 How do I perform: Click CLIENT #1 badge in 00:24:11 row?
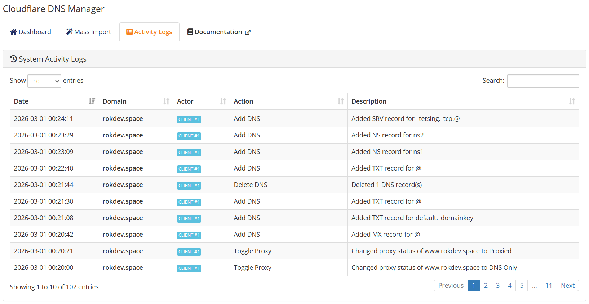click(x=189, y=119)
